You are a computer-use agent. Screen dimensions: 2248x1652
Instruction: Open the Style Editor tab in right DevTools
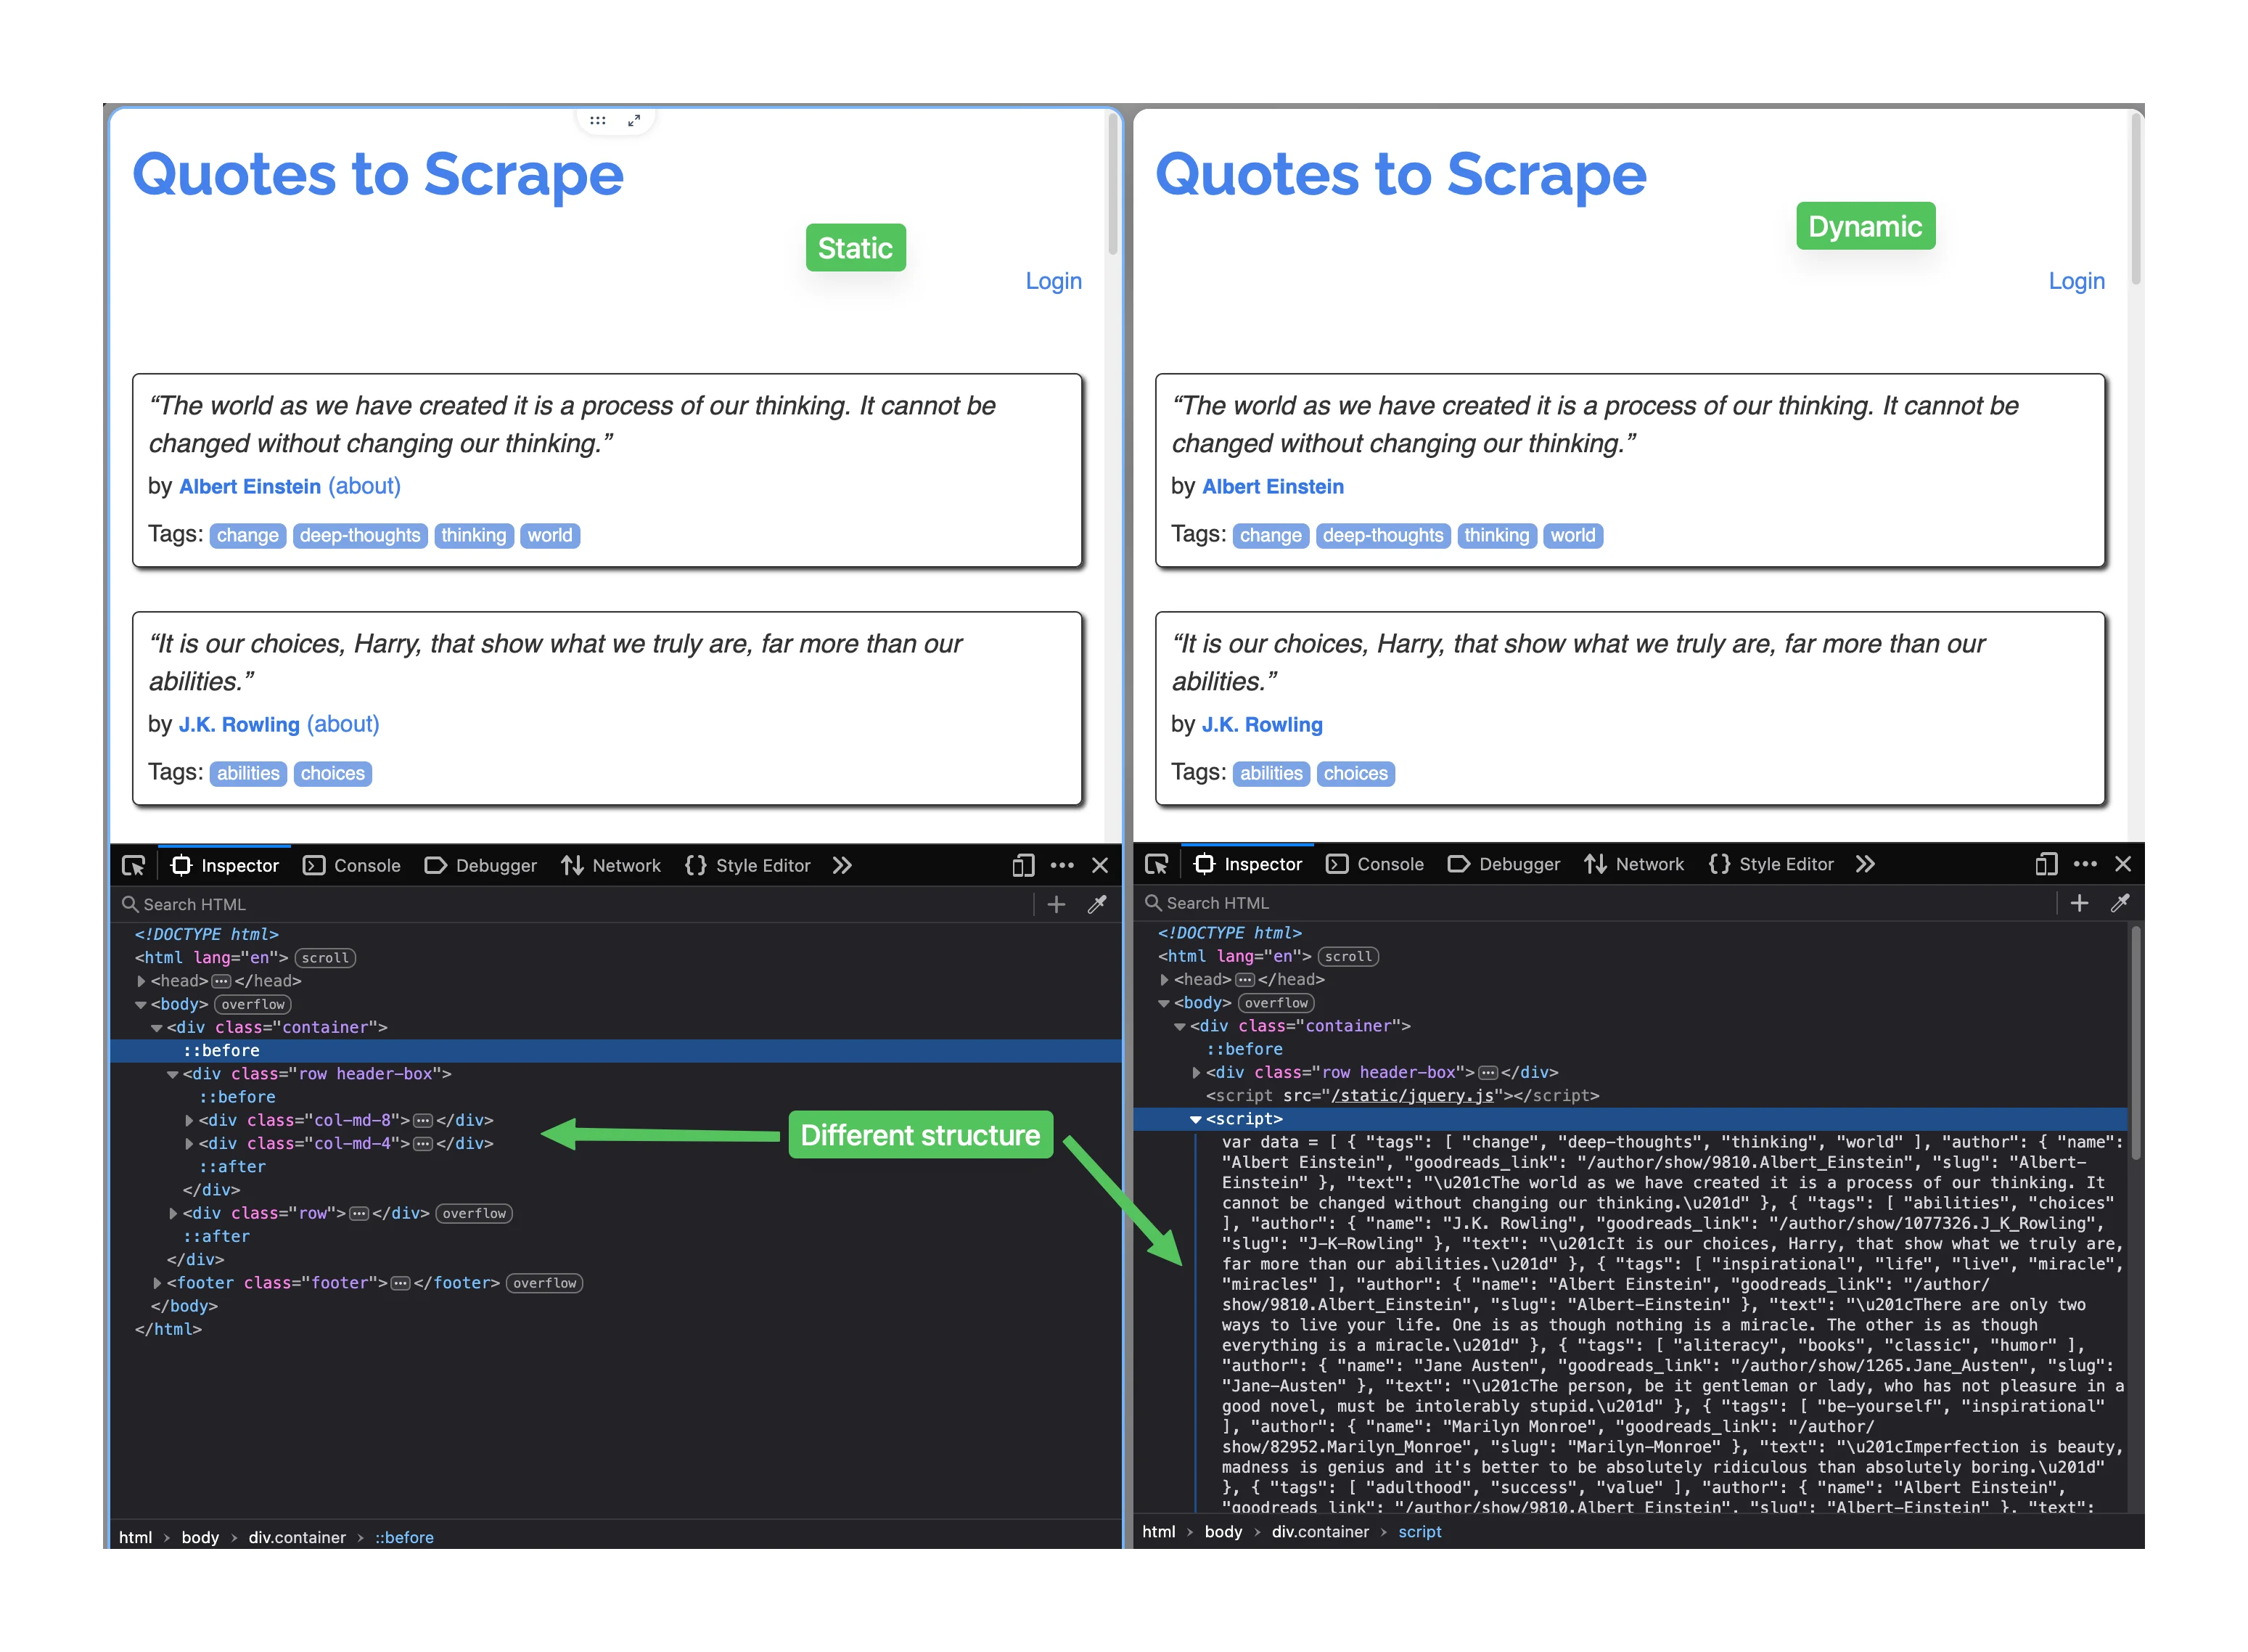(1786, 863)
